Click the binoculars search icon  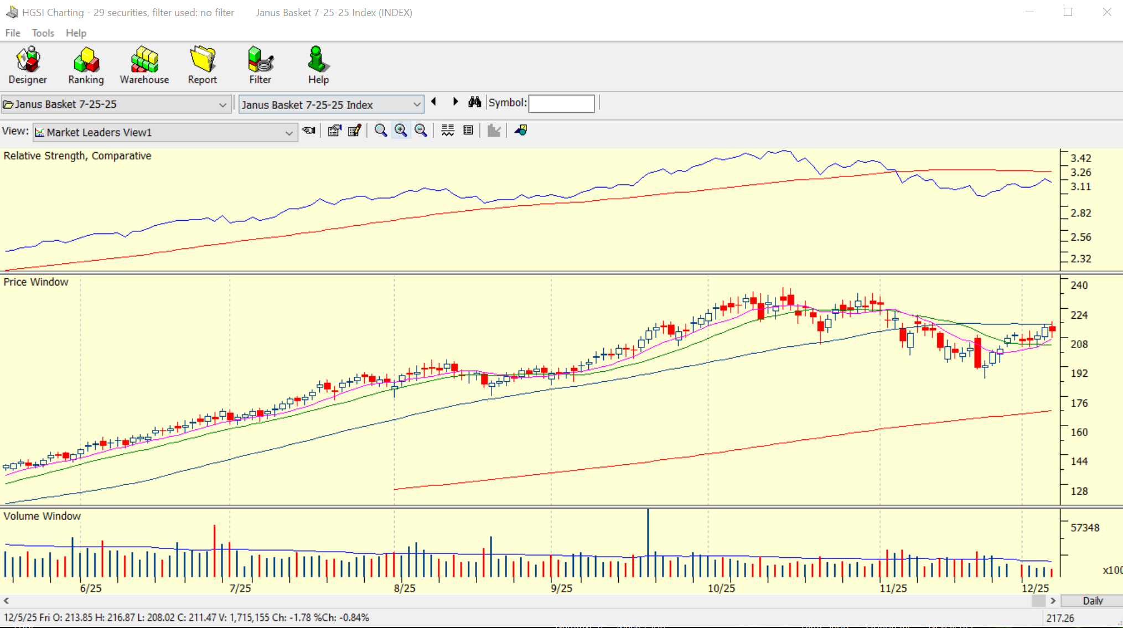474,102
